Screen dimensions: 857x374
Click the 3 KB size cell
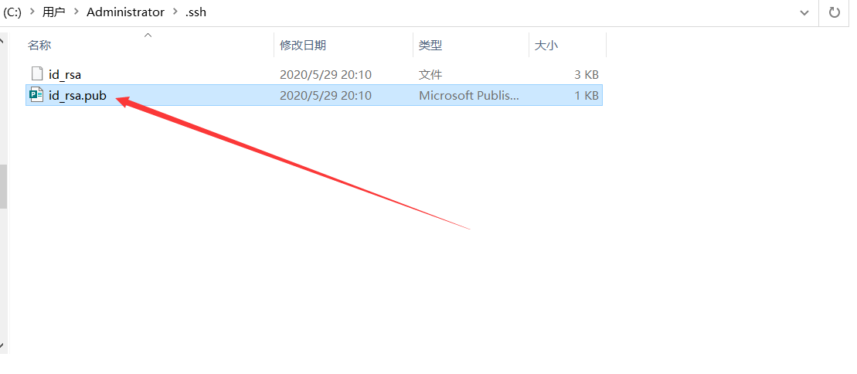point(587,74)
